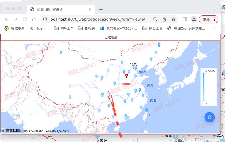
Task: Click the 高德地图 logo
Action: click(x=10, y=130)
